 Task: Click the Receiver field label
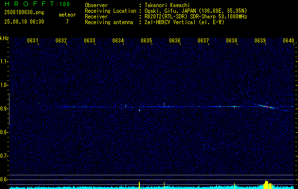coord(96,17)
